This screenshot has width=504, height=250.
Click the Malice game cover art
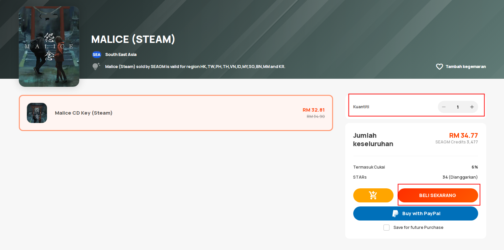pos(49,46)
